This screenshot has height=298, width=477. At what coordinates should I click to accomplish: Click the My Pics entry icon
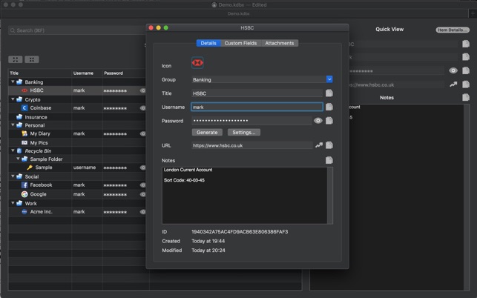coord(24,142)
